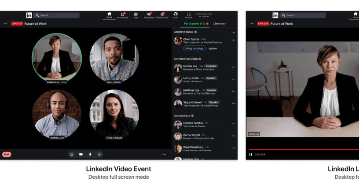The width and height of the screenshot is (359, 188).
Task: Collapse the Live window with the chevron
Action: coord(252,24)
